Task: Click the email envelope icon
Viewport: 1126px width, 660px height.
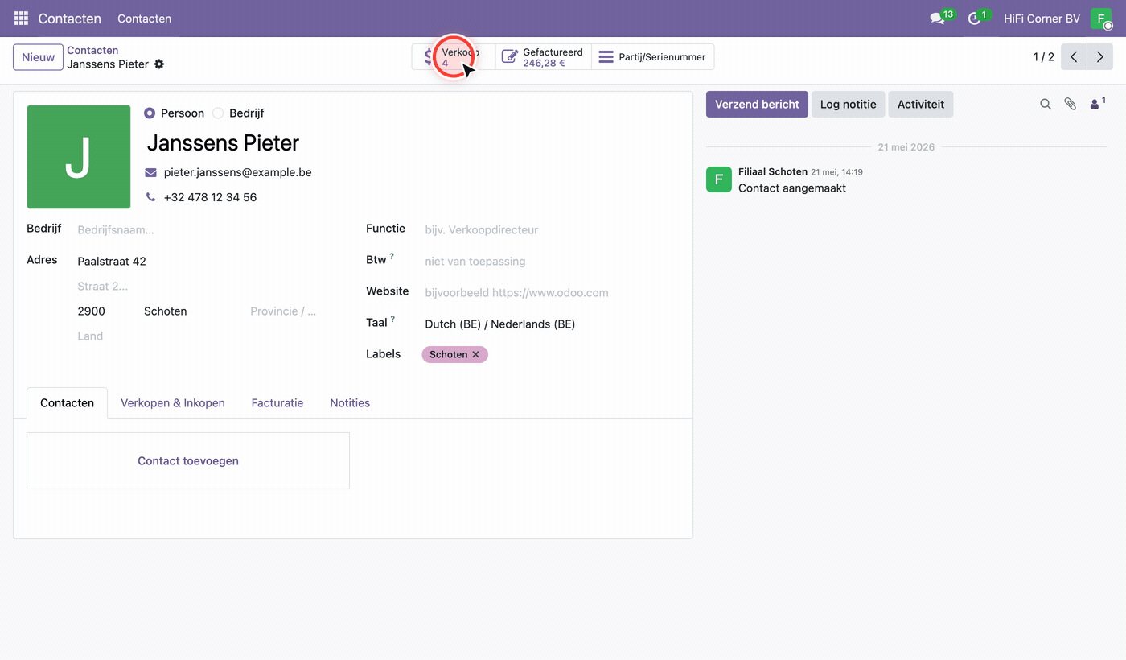Action: [x=150, y=172]
